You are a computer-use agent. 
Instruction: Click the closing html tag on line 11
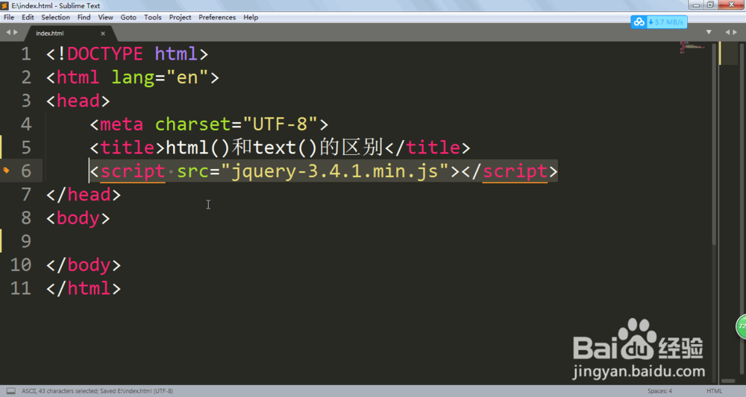(x=84, y=288)
